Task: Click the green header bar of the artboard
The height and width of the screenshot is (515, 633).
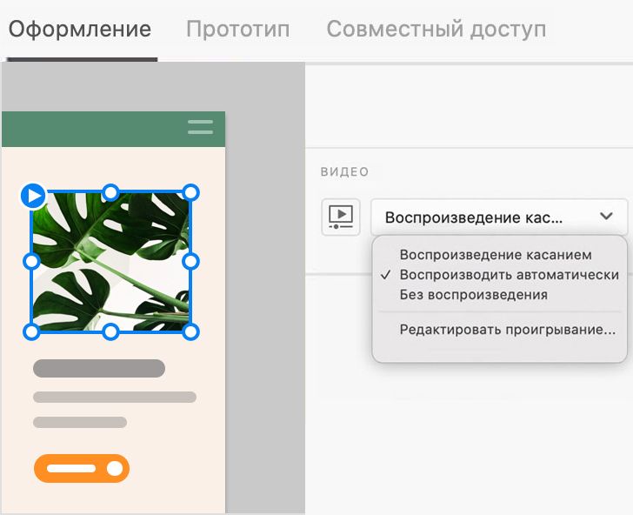Action: pos(113,130)
